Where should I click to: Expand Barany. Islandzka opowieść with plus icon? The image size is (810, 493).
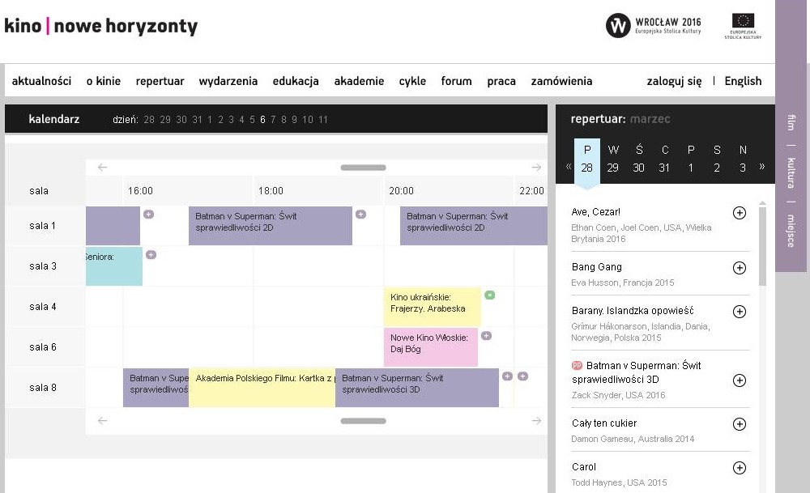point(739,312)
